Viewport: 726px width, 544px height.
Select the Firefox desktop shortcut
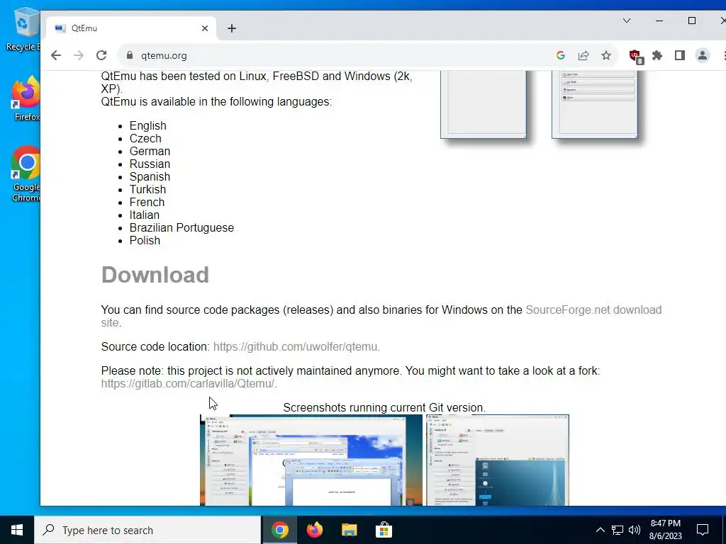pos(26,98)
